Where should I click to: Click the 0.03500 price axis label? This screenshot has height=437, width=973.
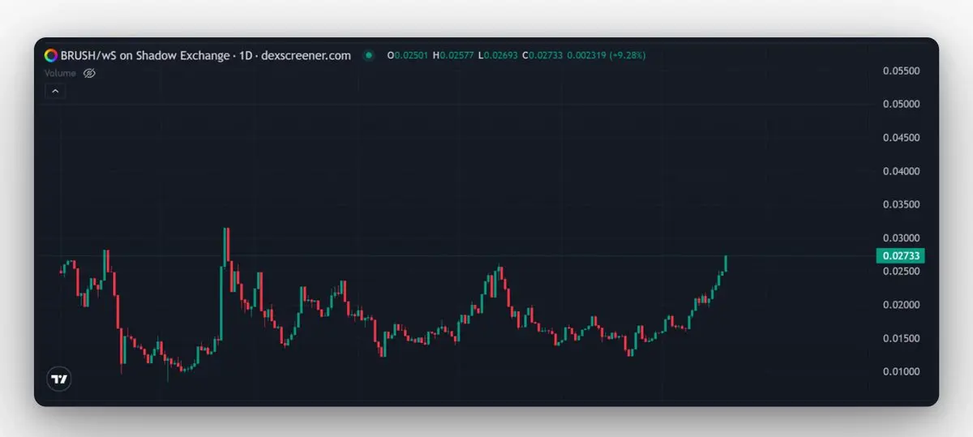point(901,205)
